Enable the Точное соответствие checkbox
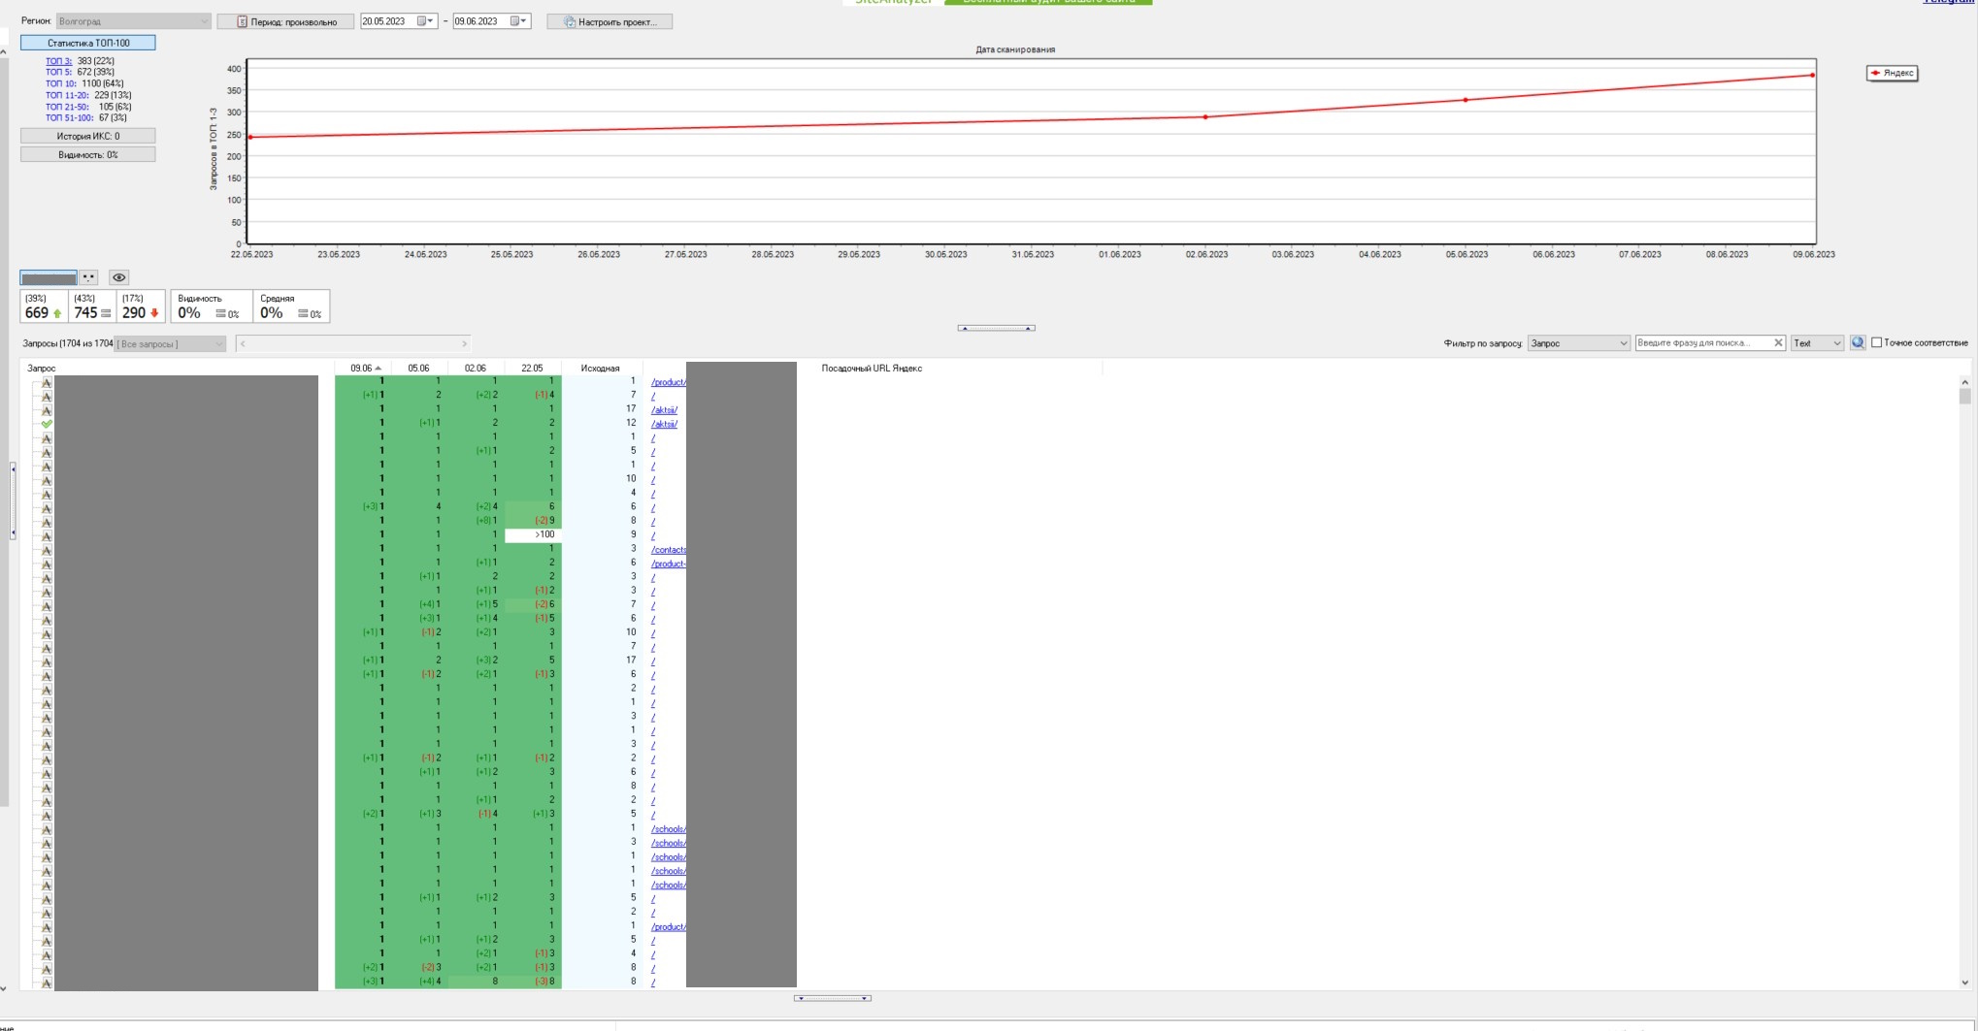 coord(1876,342)
